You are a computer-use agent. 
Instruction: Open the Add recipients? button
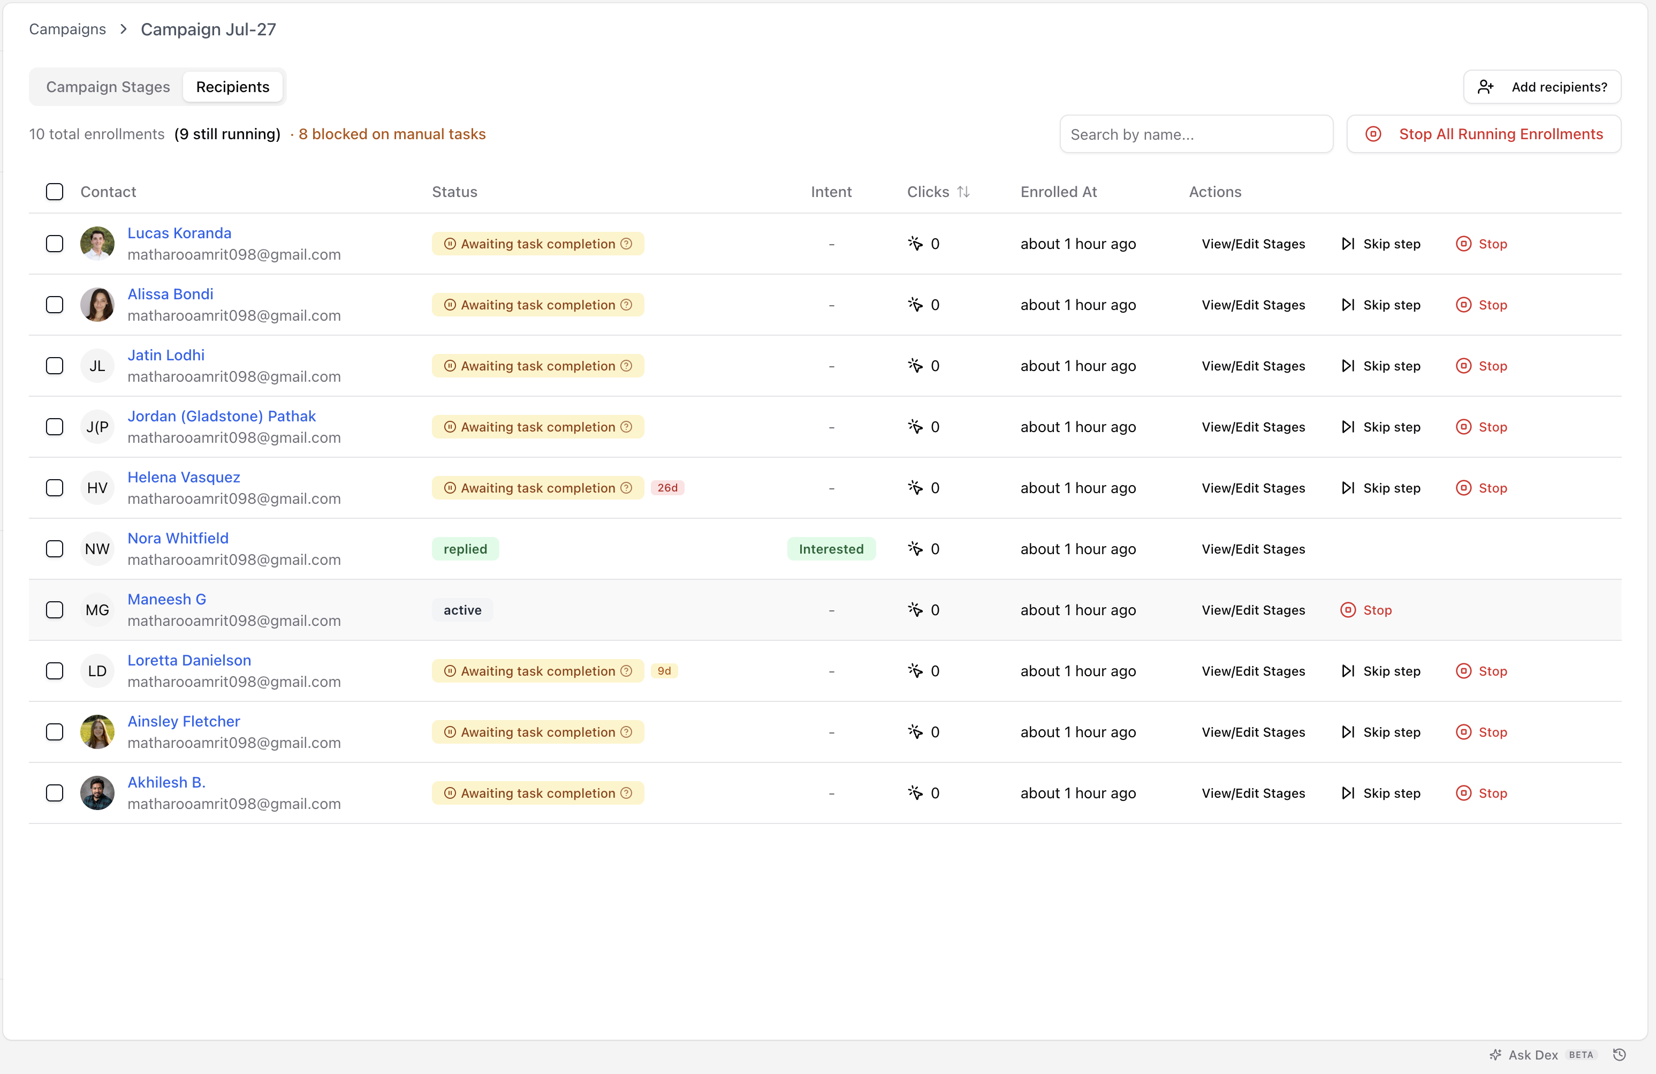click(1542, 87)
